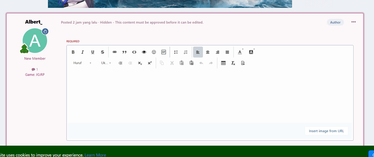Remove formatting from selection
Viewport: 374px width, 157px height.
click(x=233, y=63)
